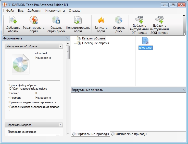
Task: Click the info panel scrollbar down arrow
Action: click(68, 134)
